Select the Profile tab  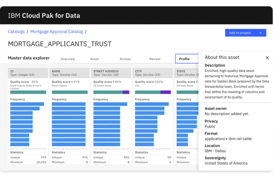(187, 59)
